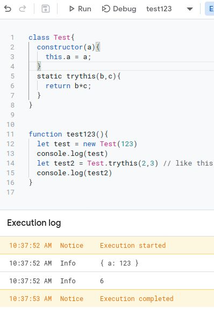Click the 'this.a = a;' statement
This screenshot has width=214, height=315.
[68, 57]
